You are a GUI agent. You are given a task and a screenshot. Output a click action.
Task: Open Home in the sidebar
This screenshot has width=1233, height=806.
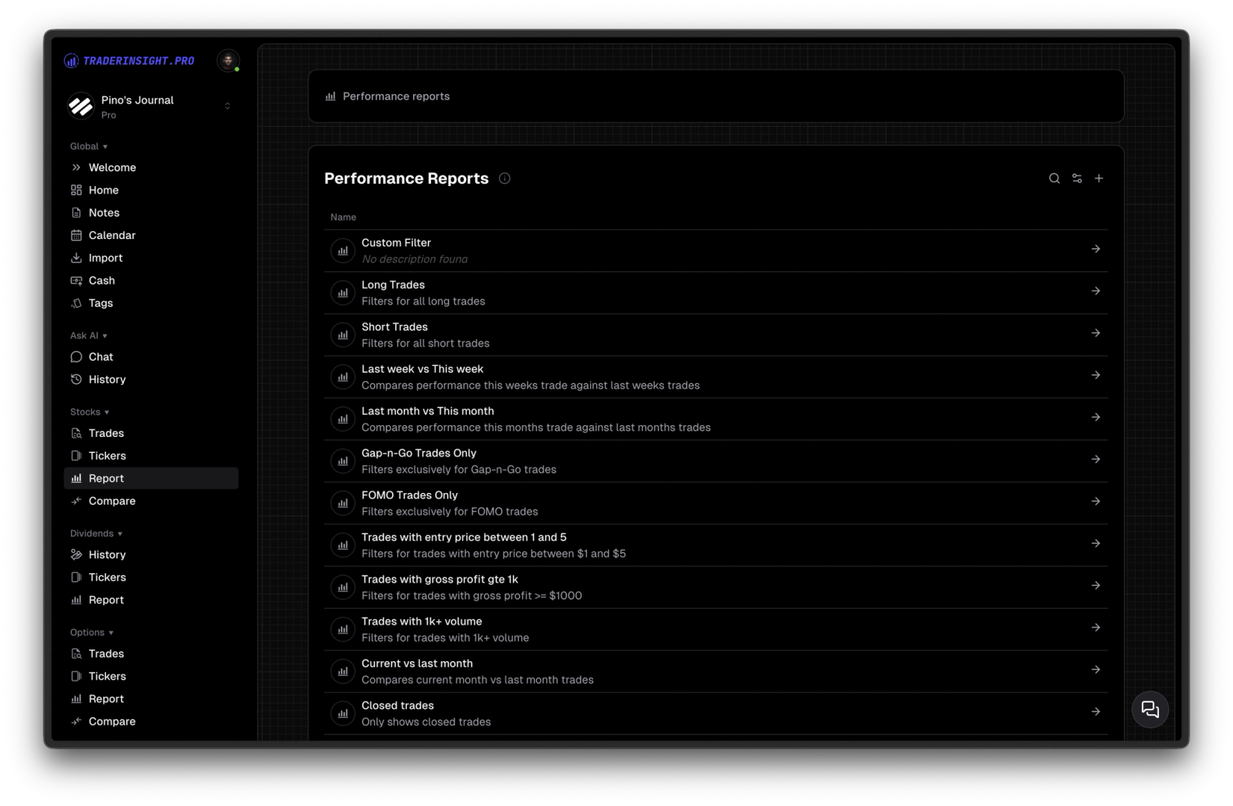tap(151, 190)
